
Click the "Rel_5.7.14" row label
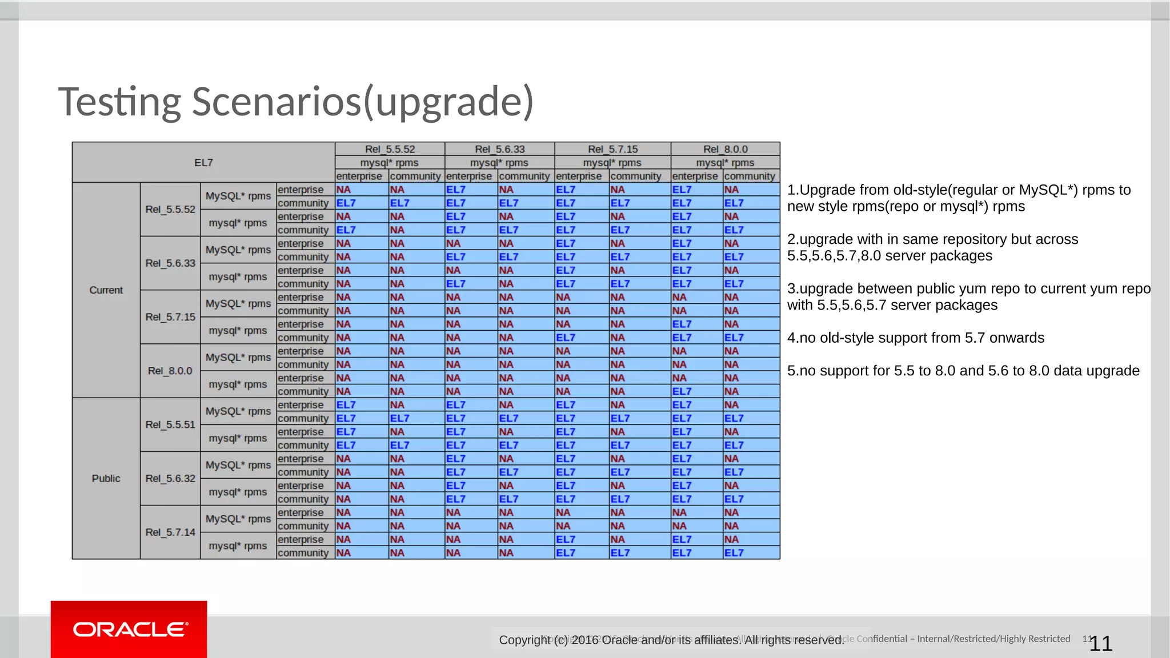170,532
